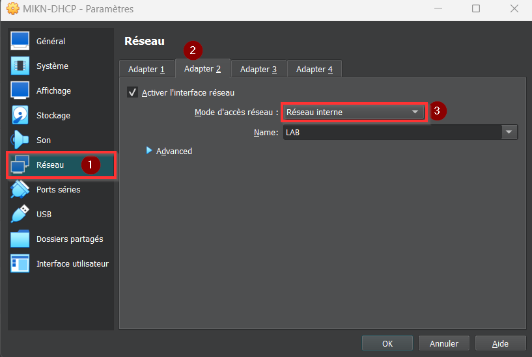532x357 pixels.
Task: Select the Ports séries label
Action: point(59,190)
